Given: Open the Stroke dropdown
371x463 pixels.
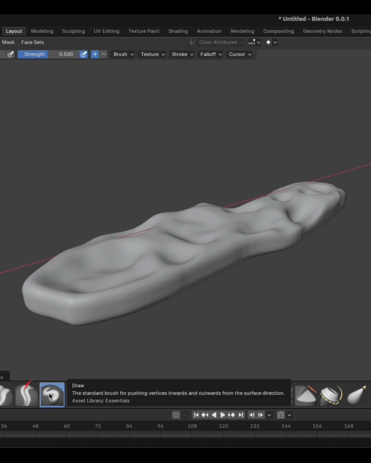Looking at the screenshot, I should coord(182,54).
